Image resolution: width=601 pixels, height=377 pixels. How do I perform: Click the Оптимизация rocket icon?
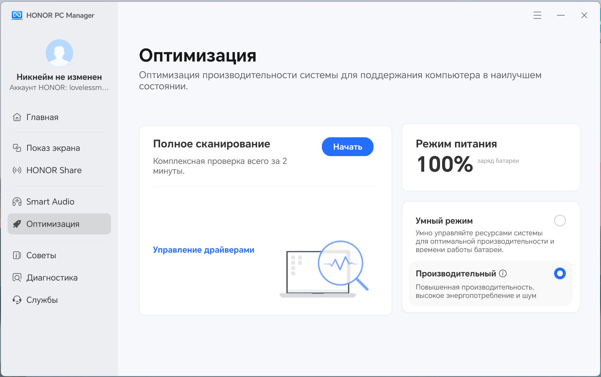click(x=17, y=224)
